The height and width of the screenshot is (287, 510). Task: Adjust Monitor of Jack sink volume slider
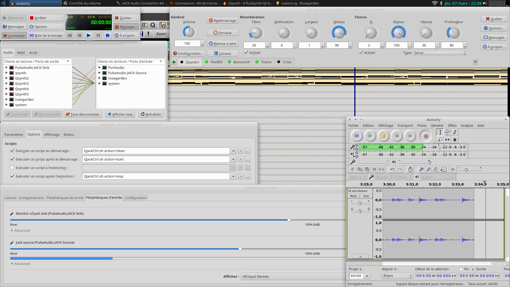(x=289, y=220)
